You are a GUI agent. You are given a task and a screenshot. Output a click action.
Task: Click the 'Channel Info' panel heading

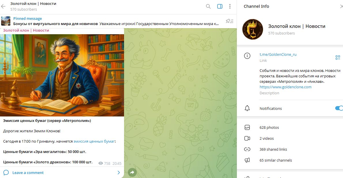256,6
